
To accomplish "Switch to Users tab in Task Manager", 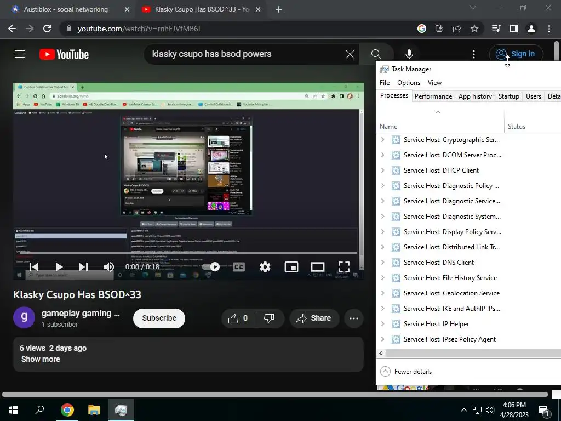I will pyautogui.click(x=534, y=96).
